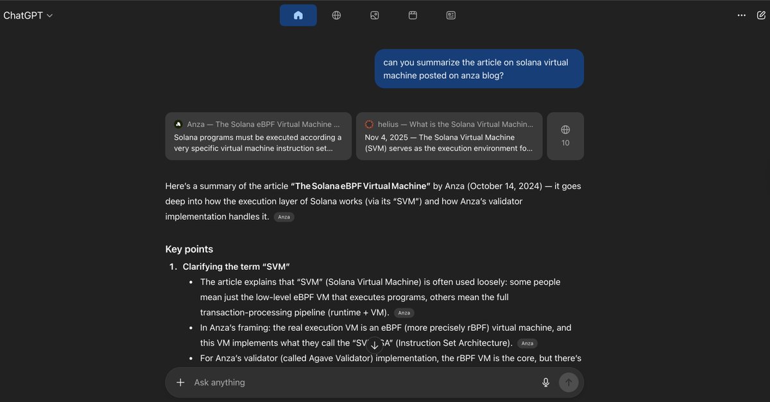Screen dimensions: 770x402
Task: Open the calendar tab icon
Action: [413, 15]
